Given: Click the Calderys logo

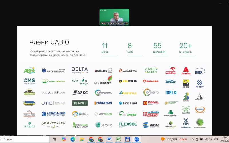Looking at the screenshot, I should coord(128,70).
